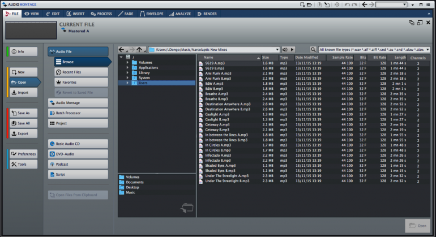The width and height of the screenshot is (436, 237).
Task: Expand the Volumes folder in tree
Action: [127, 62]
